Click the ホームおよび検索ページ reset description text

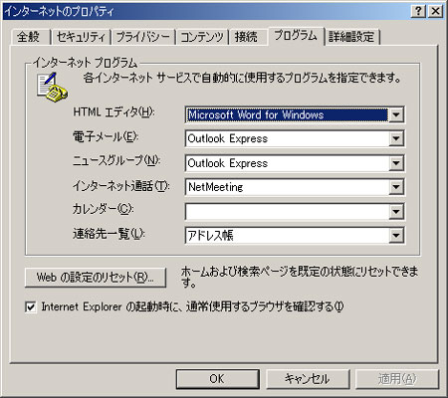click(300, 277)
